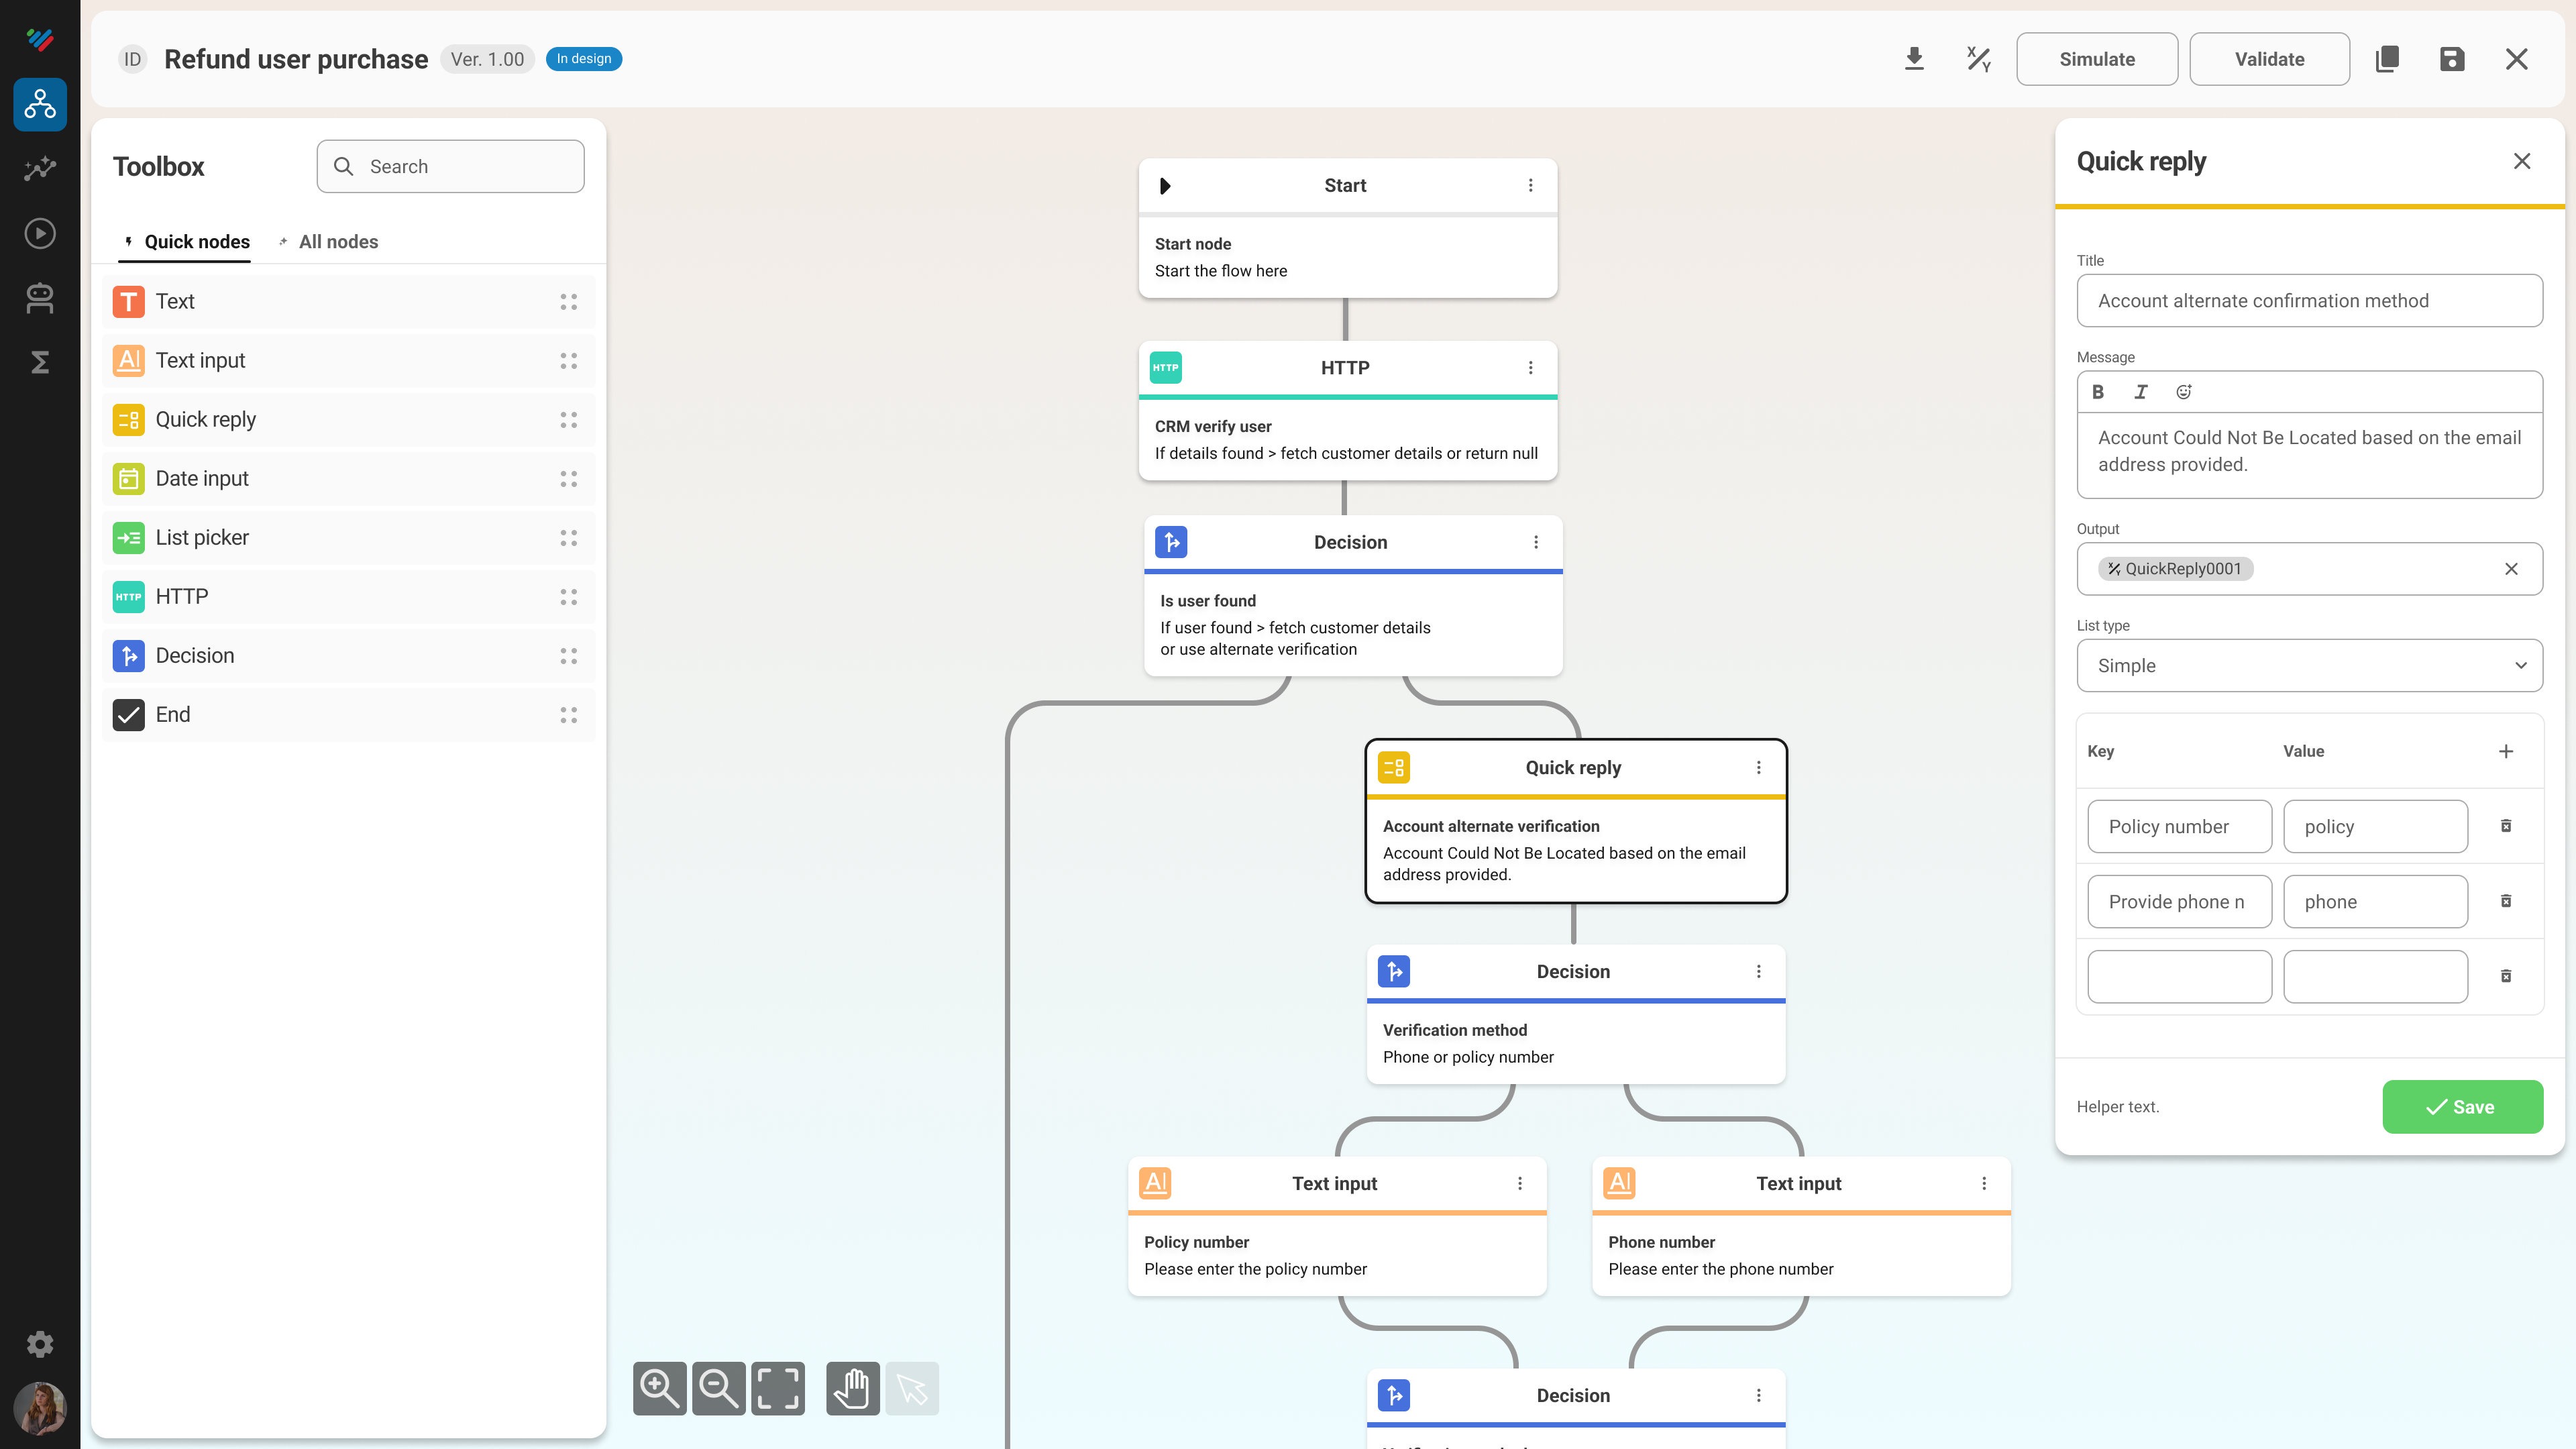Open the flow designer sidebar icon

coord(40,104)
